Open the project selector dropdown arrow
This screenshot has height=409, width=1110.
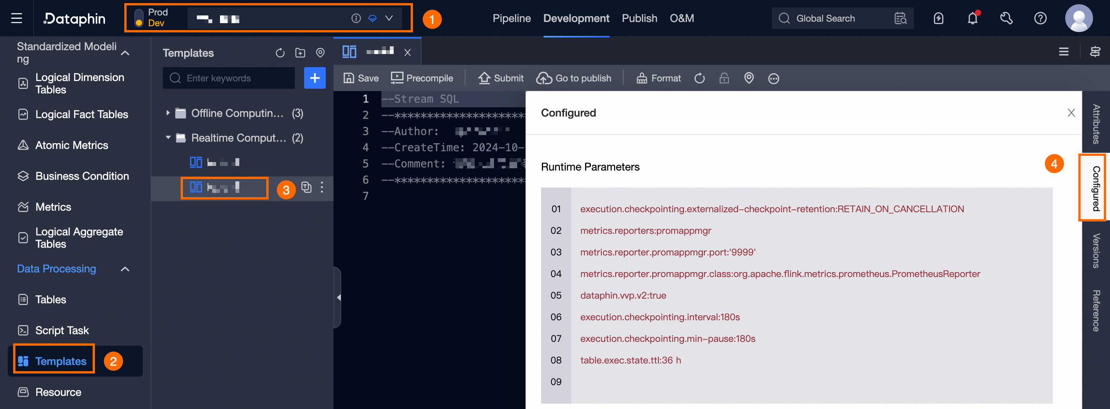point(389,18)
